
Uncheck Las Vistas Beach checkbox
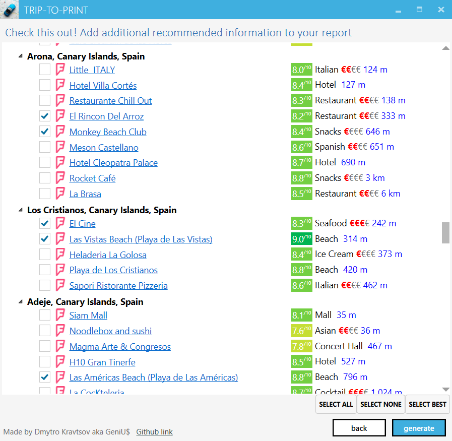[x=45, y=239]
